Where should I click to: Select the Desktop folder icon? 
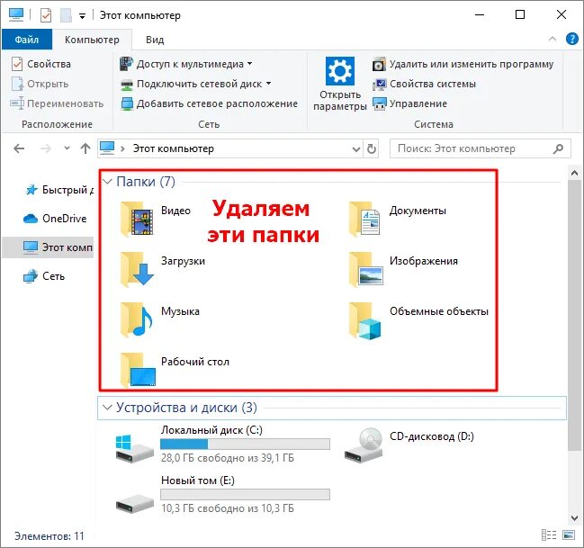click(138, 369)
